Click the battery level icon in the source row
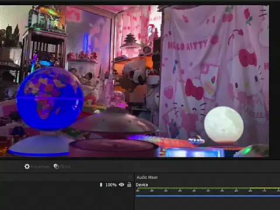 [x=101, y=184]
